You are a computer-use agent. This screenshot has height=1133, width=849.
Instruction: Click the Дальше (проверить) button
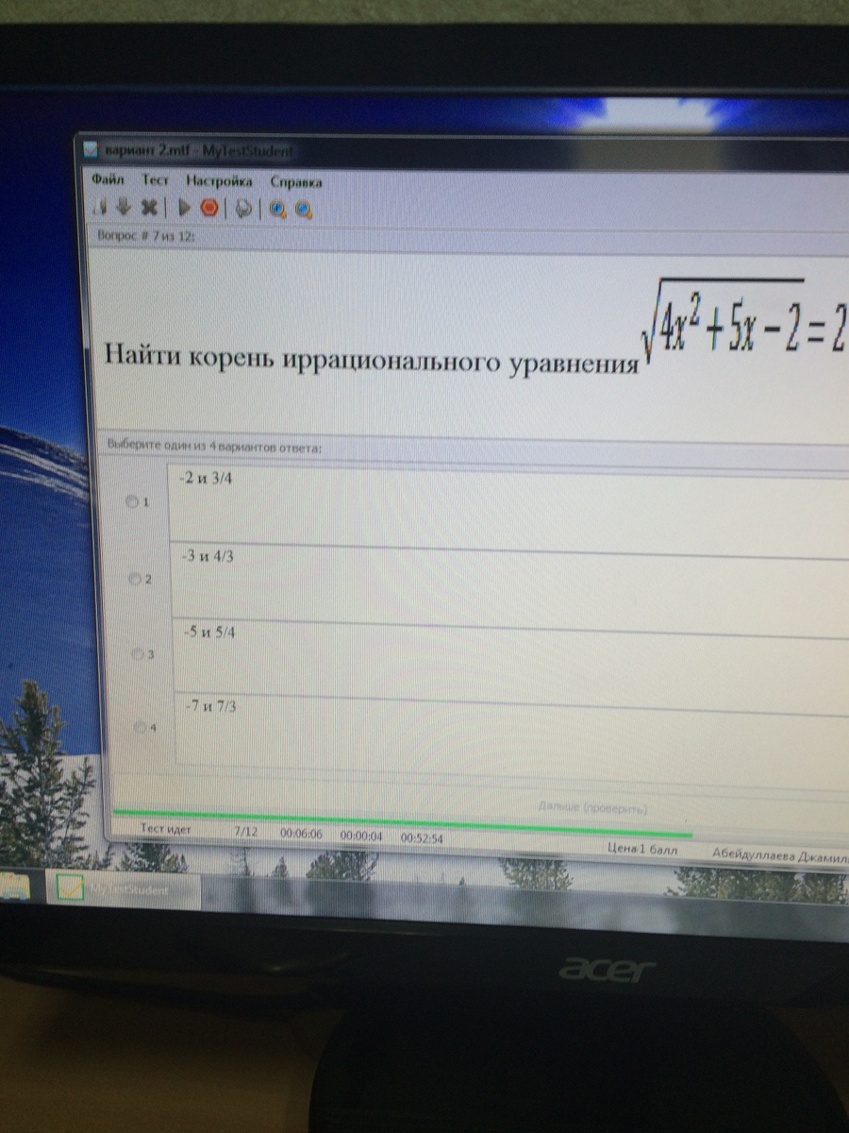point(592,808)
